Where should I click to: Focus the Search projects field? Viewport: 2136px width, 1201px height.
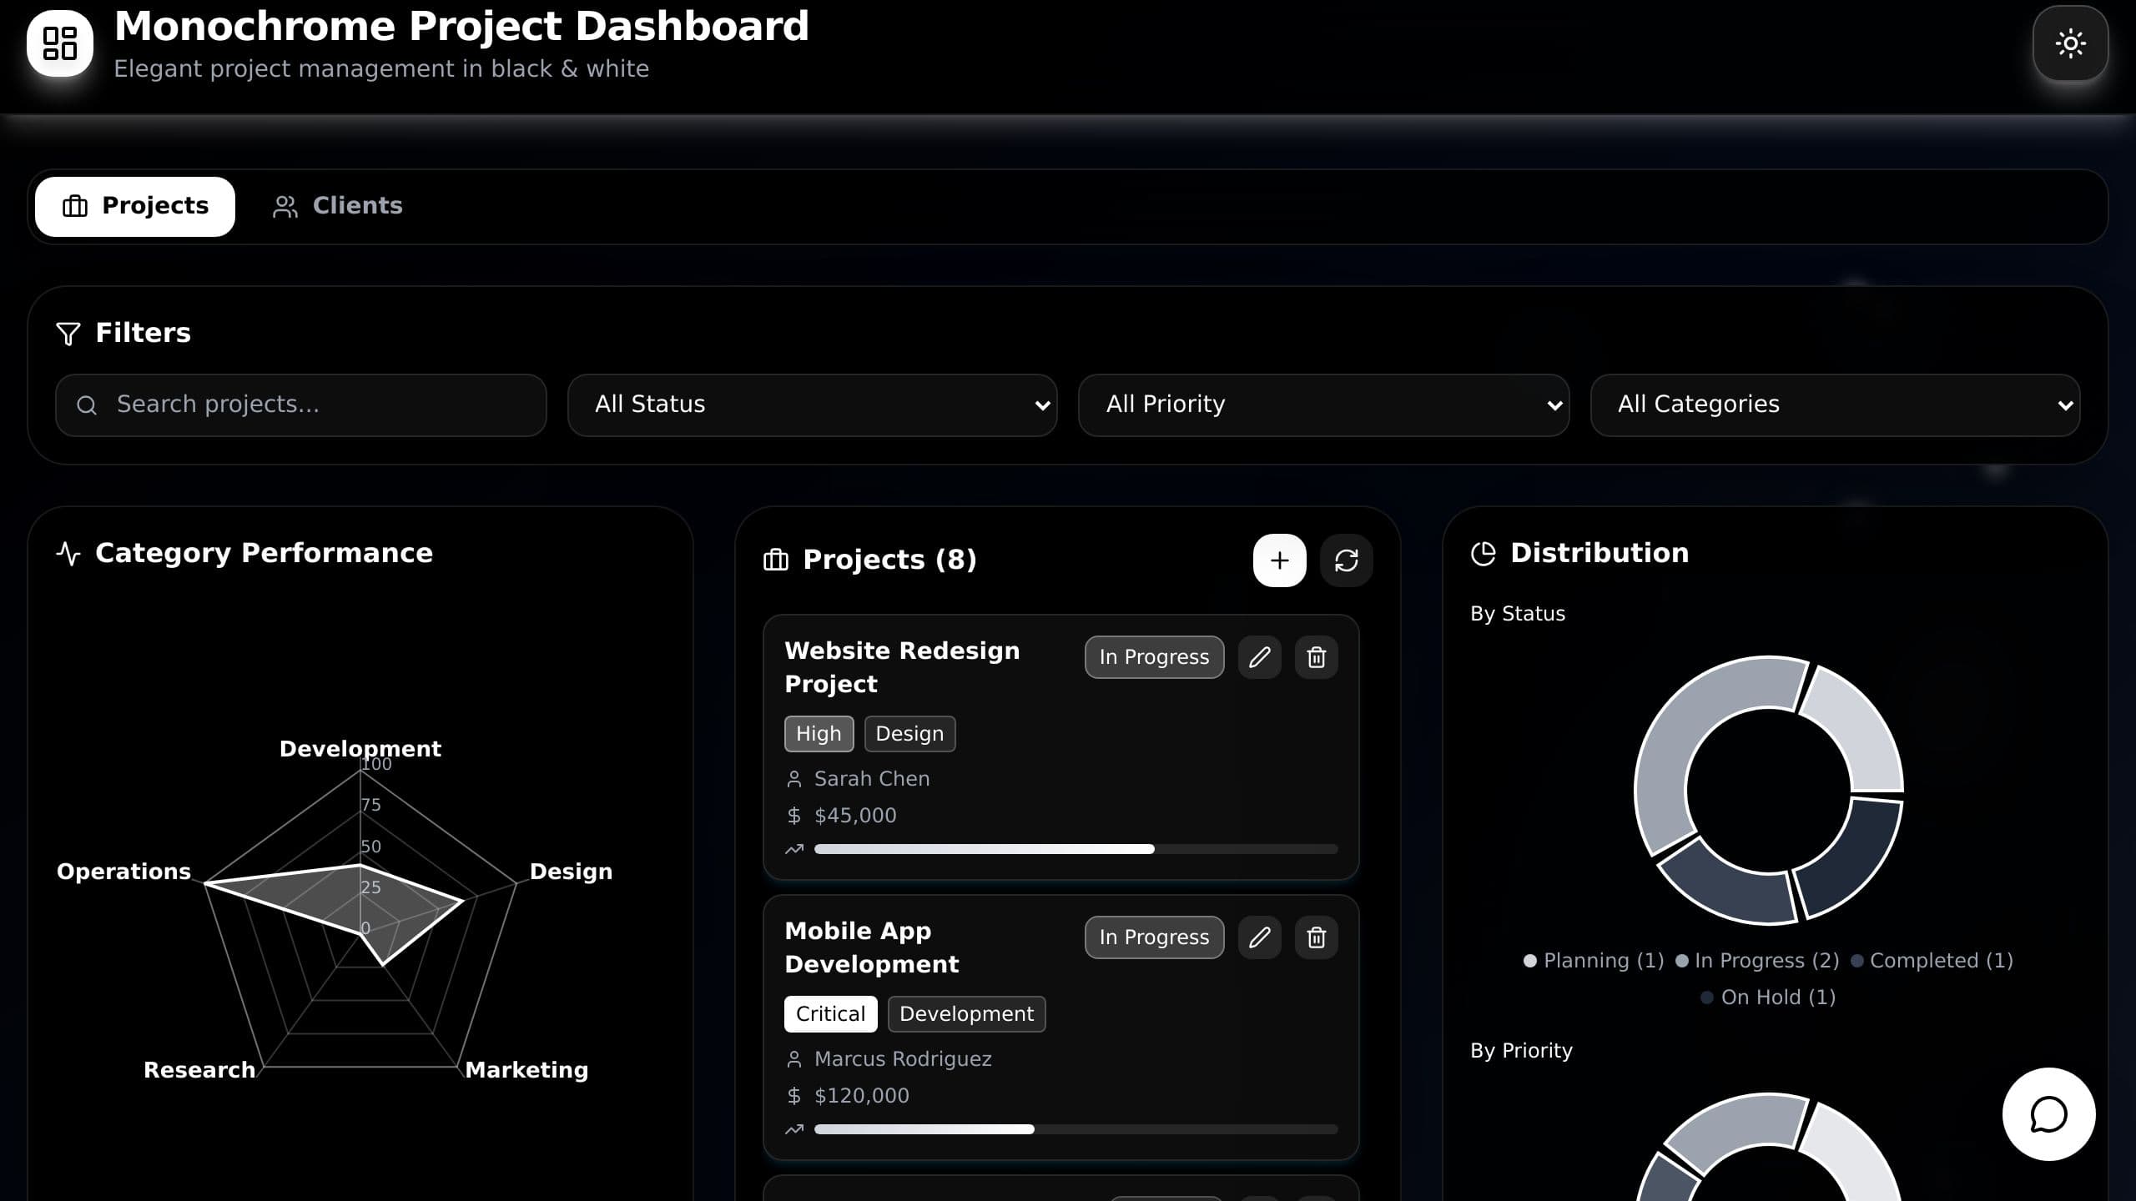[x=301, y=405]
